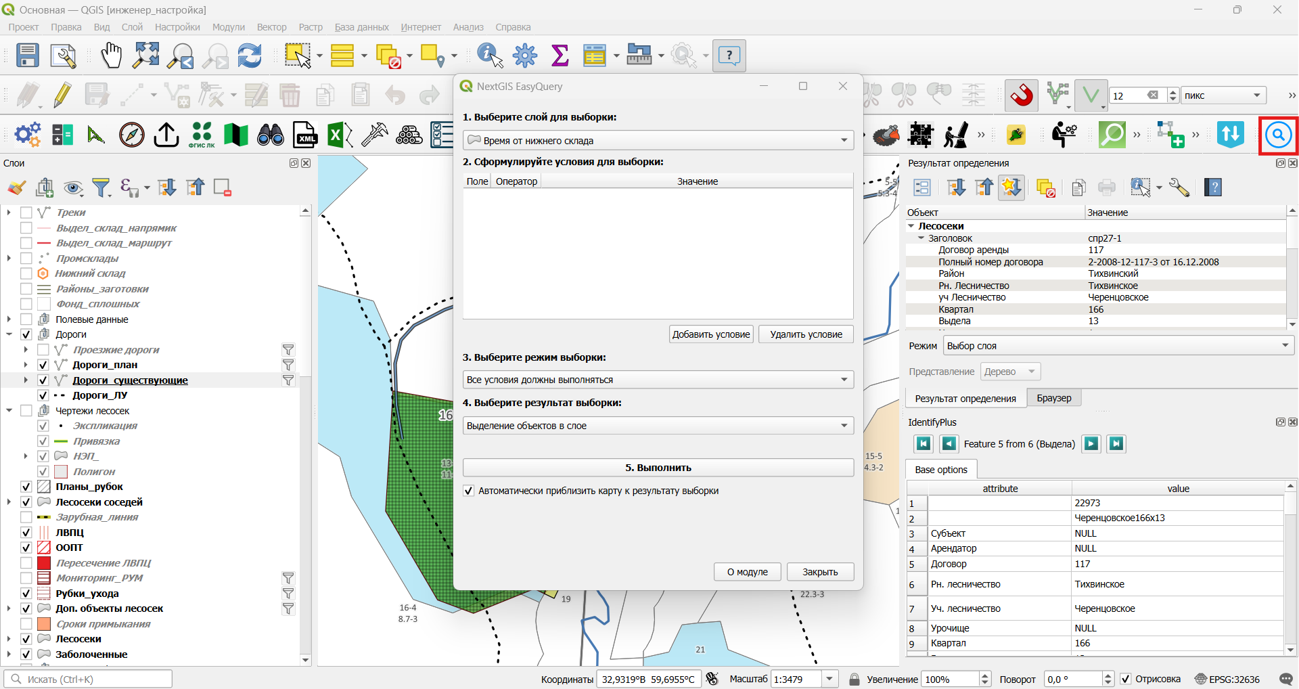This screenshot has height=689, width=1299.
Task: Open the layer selection dropdown Время от нижнего склада
Action: point(658,140)
